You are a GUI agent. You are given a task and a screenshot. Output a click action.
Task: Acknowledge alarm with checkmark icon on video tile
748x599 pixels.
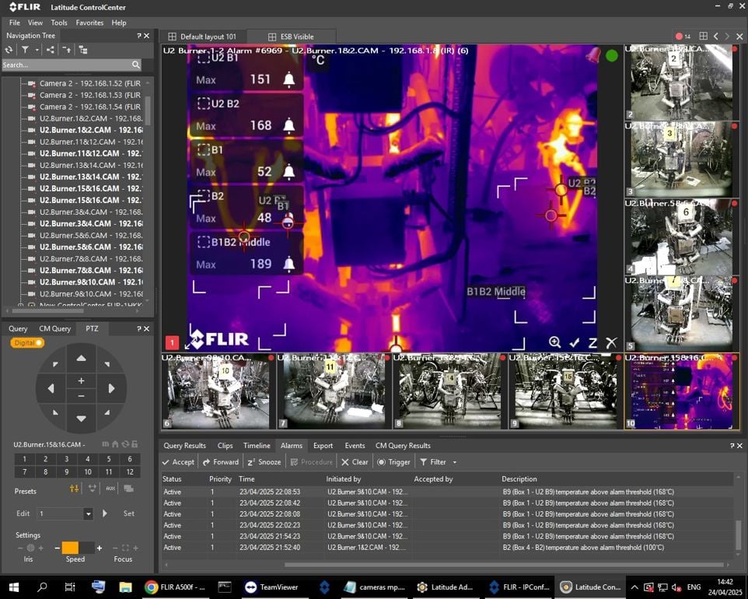(574, 342)
